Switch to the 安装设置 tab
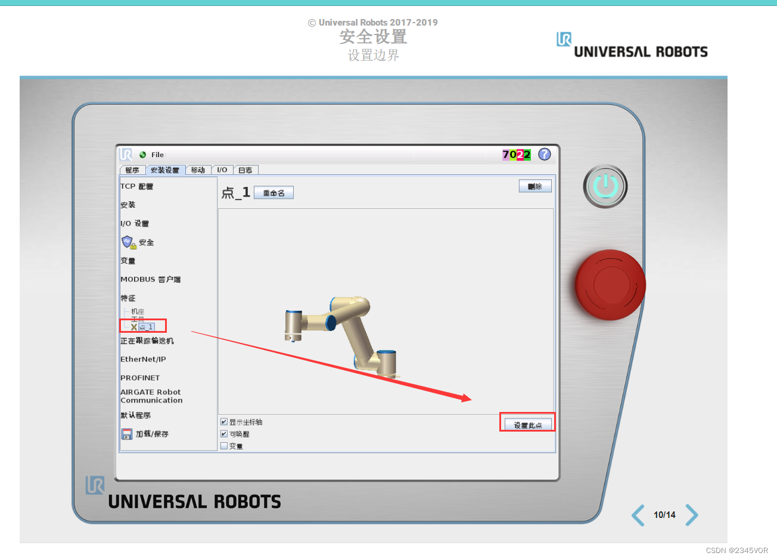 tap(165, 170)
